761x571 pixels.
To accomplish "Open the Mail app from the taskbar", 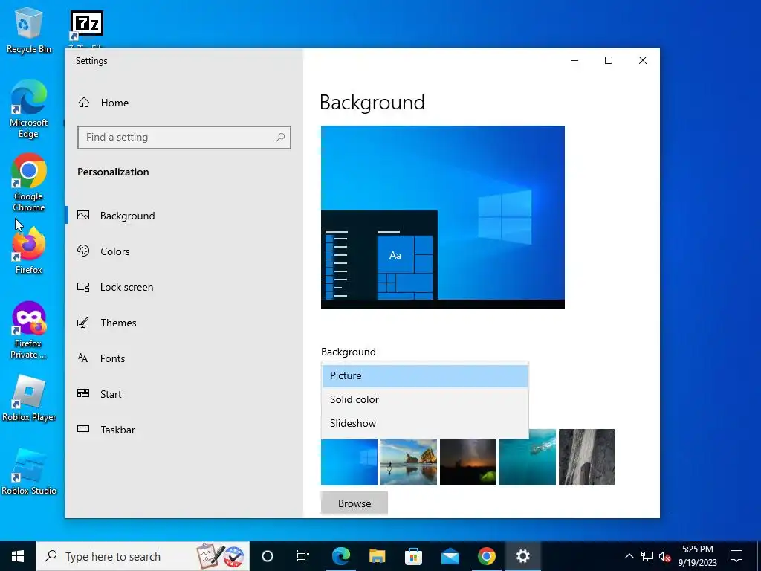I will point(450,556).
